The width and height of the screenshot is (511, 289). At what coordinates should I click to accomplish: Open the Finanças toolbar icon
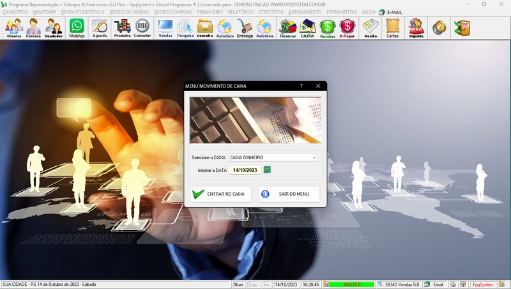click(288, 28)
